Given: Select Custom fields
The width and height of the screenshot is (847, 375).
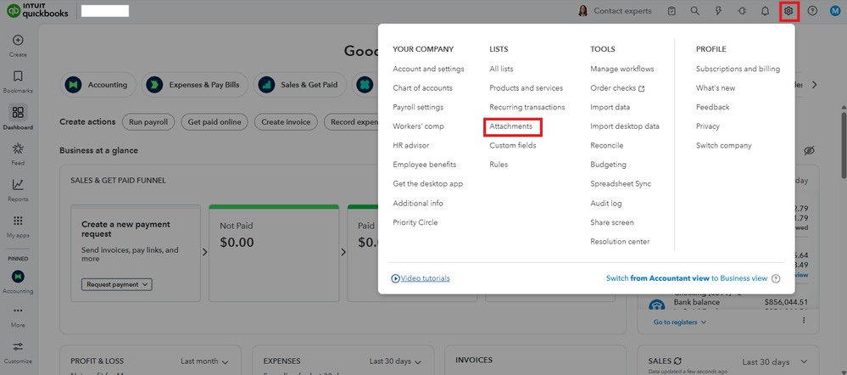Looking at the screenshot, I should 513,145.
